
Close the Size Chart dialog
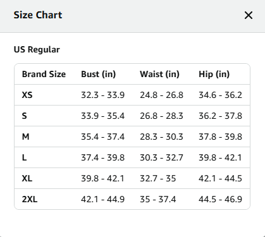point(249,15)
